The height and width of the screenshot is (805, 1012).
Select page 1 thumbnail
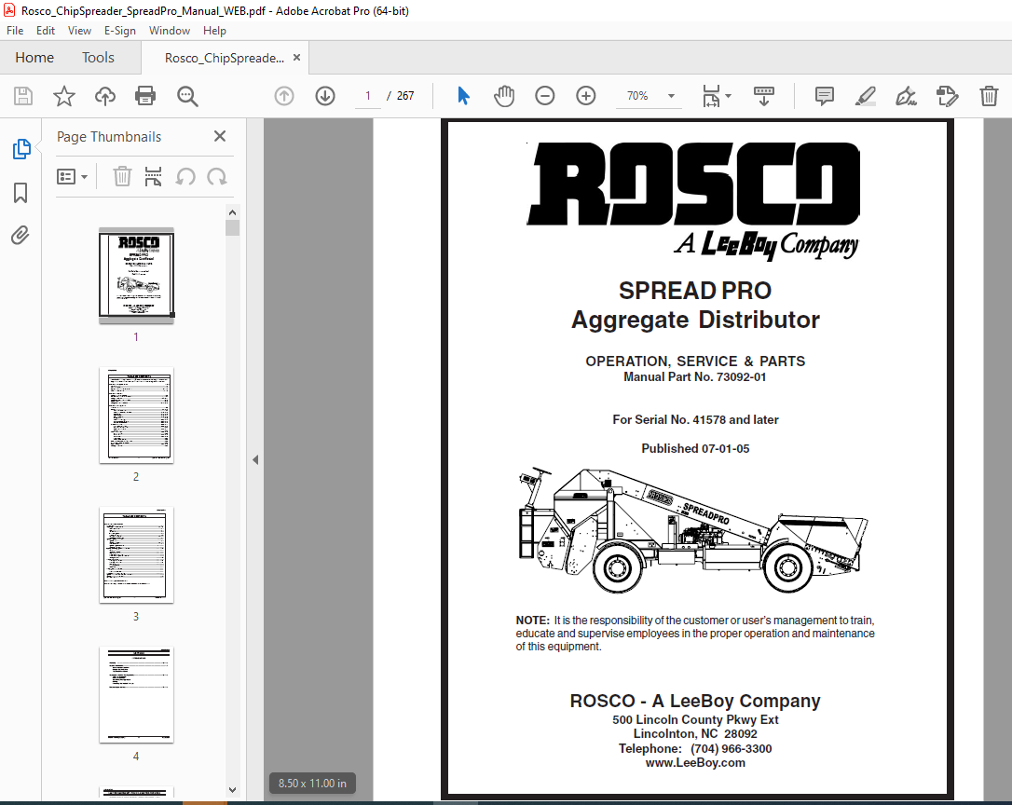click(136, 275)
